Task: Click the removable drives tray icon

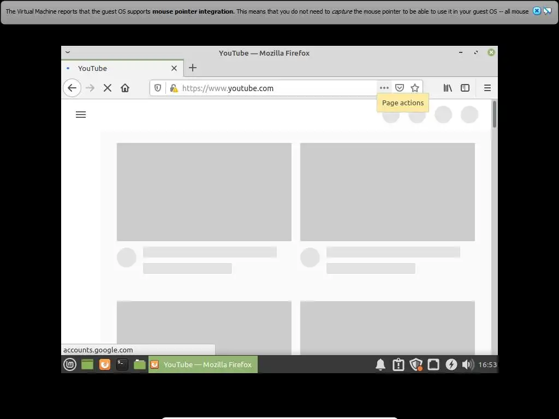Action: coord(433,364)
